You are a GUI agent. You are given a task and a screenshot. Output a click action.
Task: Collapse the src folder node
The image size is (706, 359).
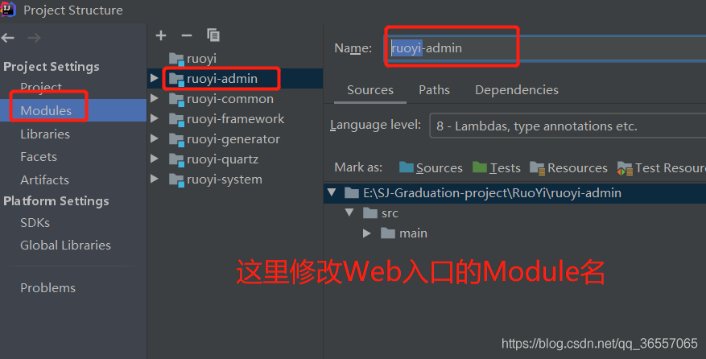pos(349,213)
